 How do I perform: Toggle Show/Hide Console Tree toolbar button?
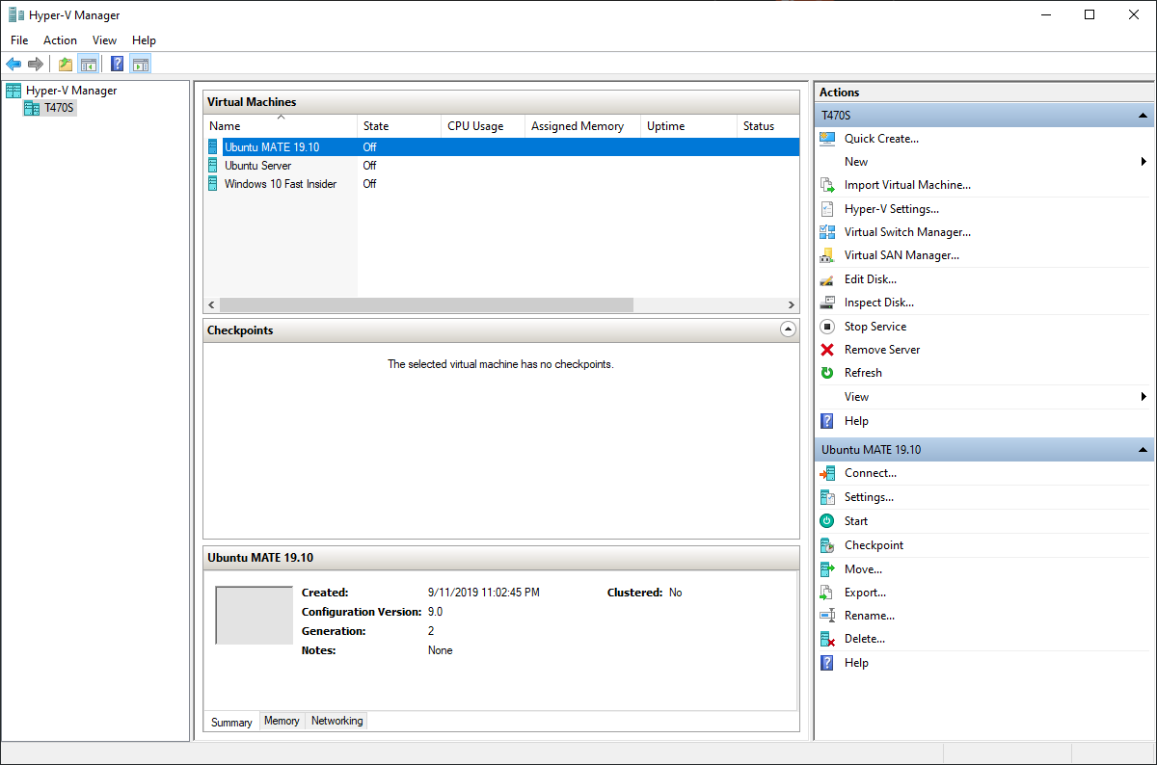tap(88, 65)
